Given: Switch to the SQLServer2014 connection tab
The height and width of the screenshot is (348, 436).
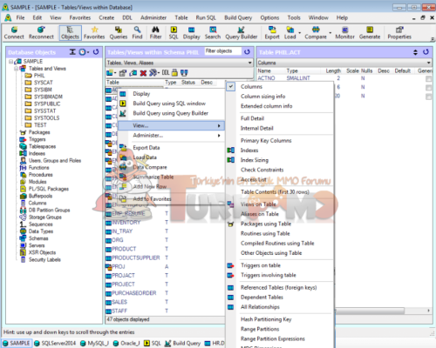Looking at the screenshot, I should tap(55, 343).
